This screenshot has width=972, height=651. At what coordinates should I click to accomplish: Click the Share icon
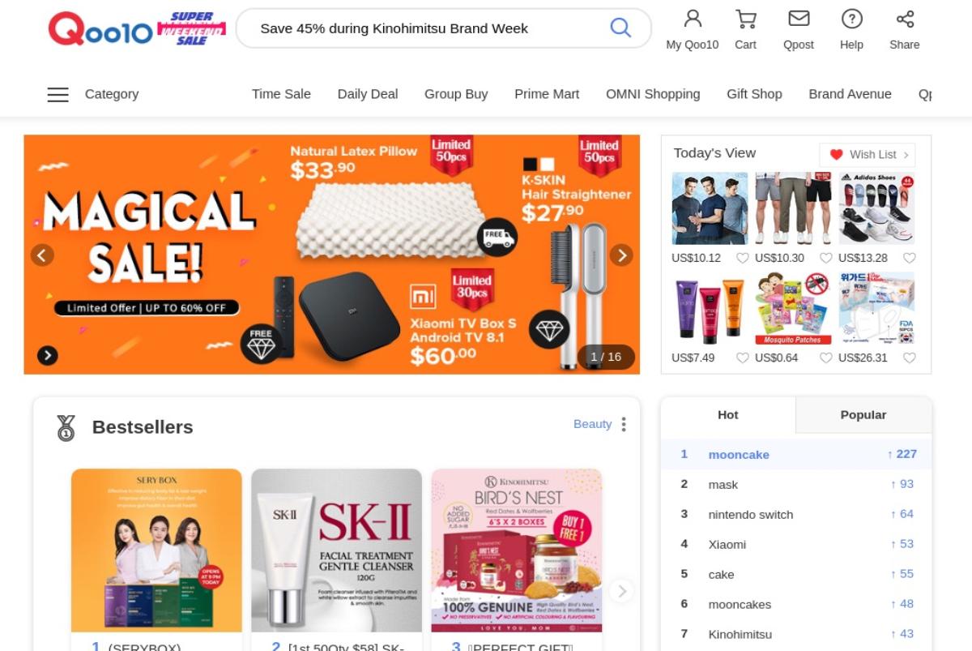905,18
